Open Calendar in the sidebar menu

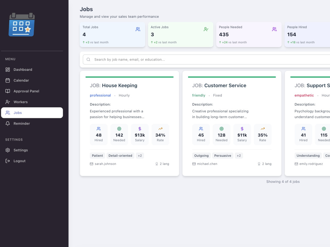32,80
